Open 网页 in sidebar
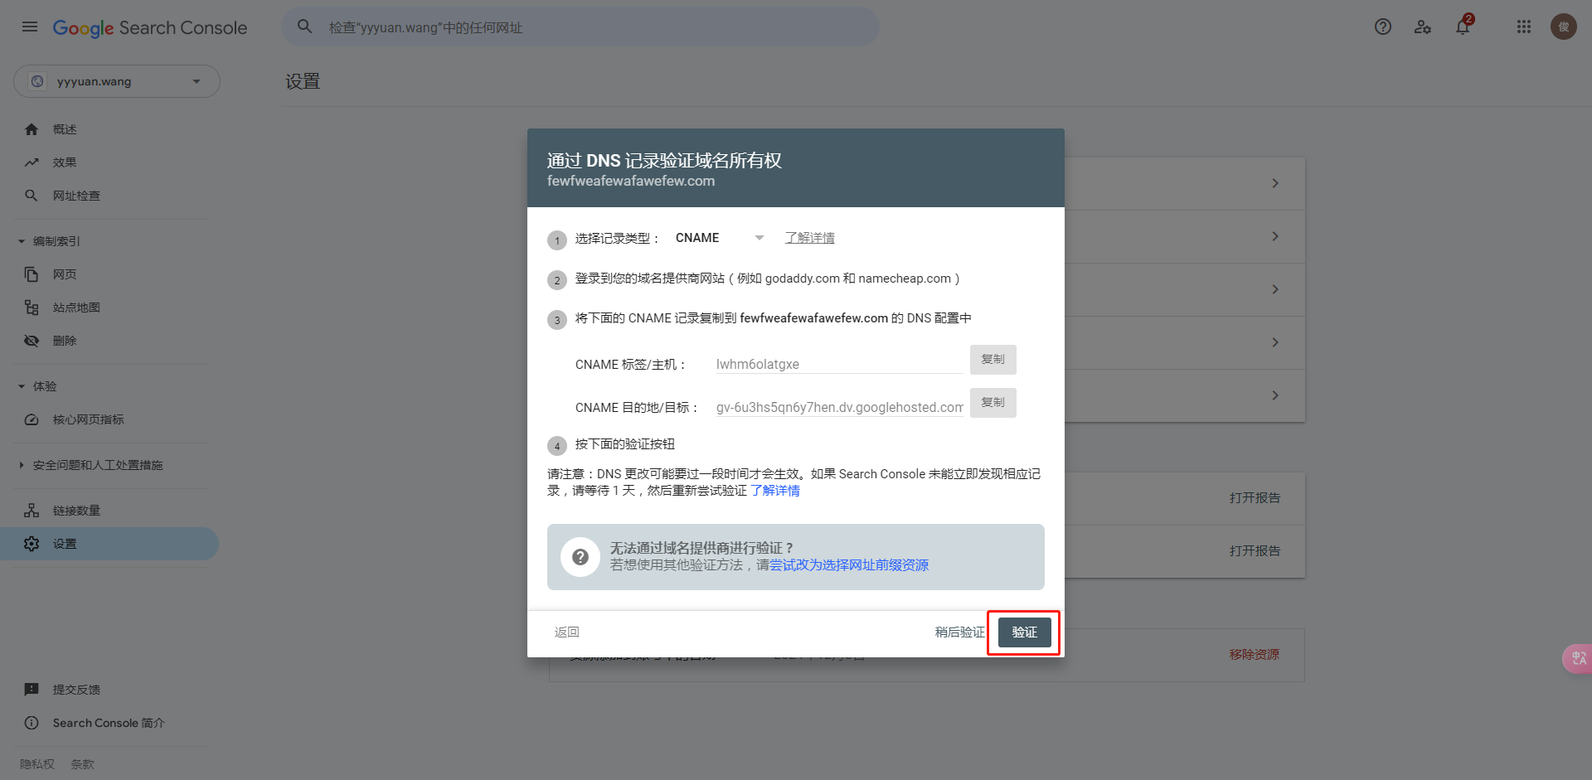 65,274
